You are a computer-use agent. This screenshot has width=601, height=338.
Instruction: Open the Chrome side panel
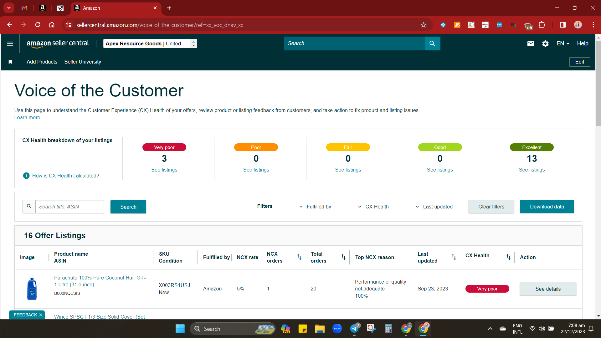pos(563,25)
